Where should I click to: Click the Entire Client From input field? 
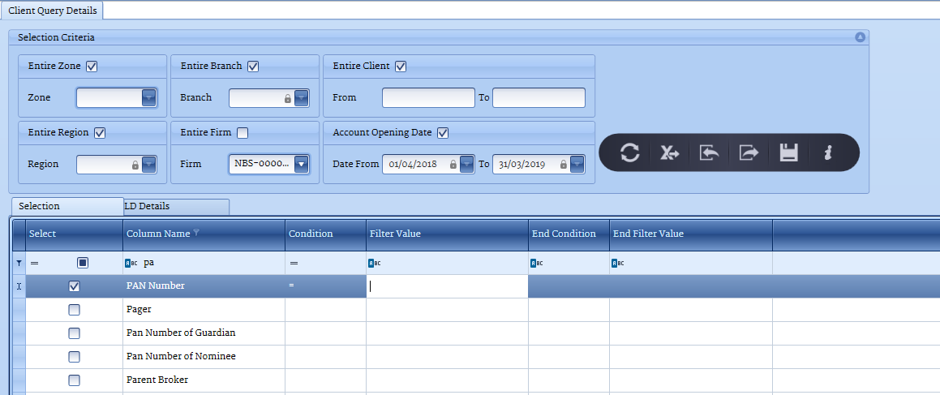click(x=428, y=98)
